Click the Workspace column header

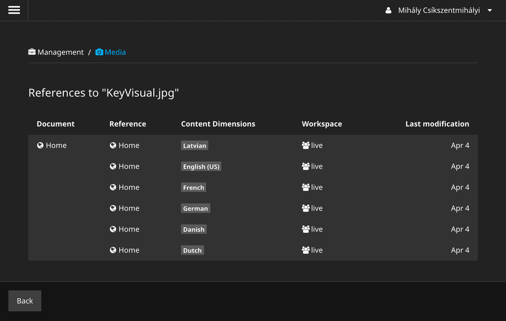point(322,124)
